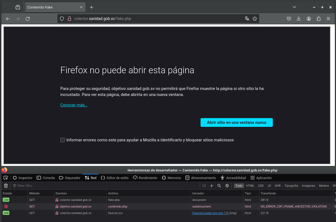336x222 pixels.
Task: Open the page translation icon
Action: (x=247, y=19)
